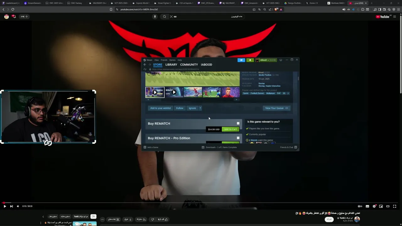The image size is (402, 226).
Task: Subscribe to the Turki channel
Action: point(329,219)
